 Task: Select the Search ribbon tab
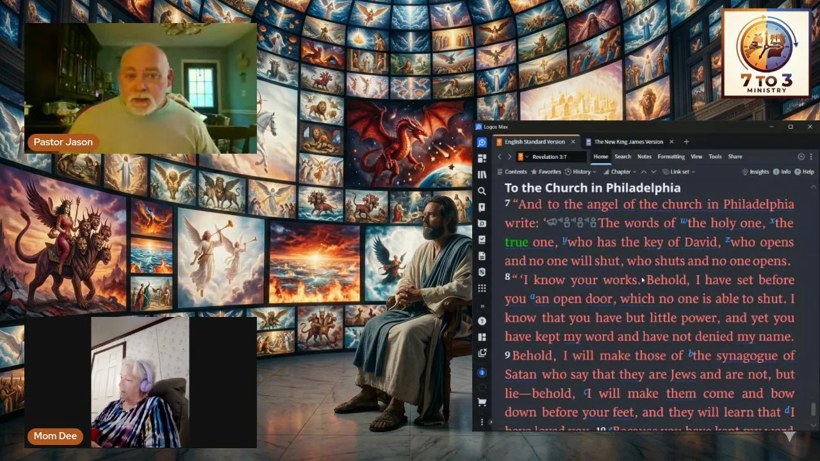click(623, 157)
